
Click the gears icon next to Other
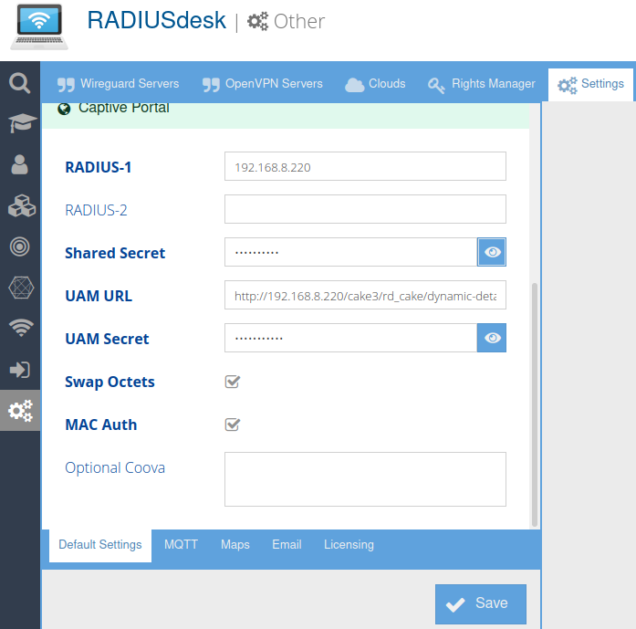point(257,21)
